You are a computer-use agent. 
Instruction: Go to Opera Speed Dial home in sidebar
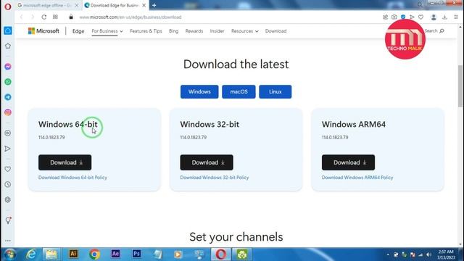point(8,30)
